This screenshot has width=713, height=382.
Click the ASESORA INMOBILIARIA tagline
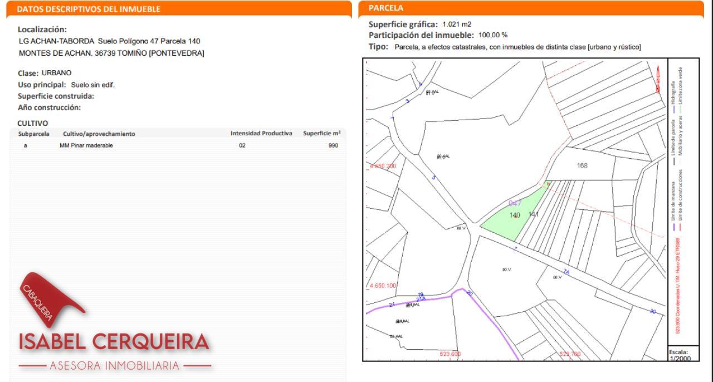point(114,366)
